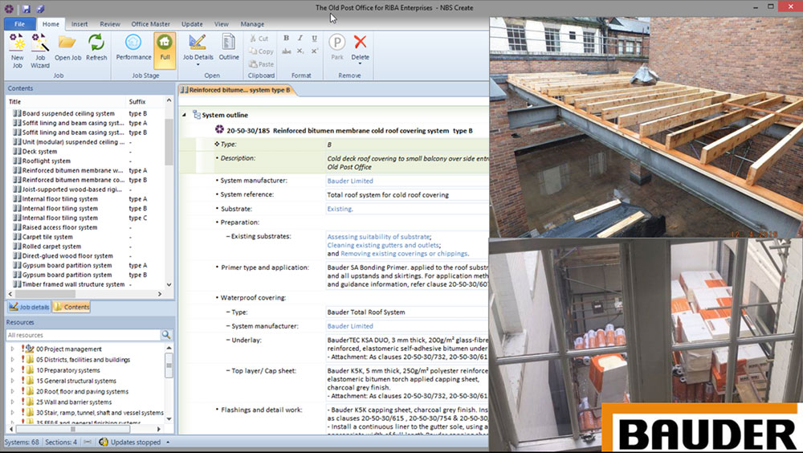The width and height of the screenshot is (803, 453).
Task: Click the search magnifier in Resources
Action: click(x=166, y=335)
